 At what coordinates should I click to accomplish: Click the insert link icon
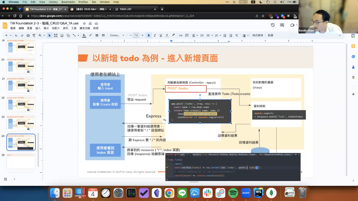181,36
